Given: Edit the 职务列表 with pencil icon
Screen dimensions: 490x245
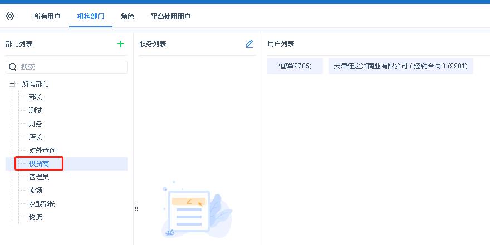Looking at the screenshot, I should click(x=249, y=44).
